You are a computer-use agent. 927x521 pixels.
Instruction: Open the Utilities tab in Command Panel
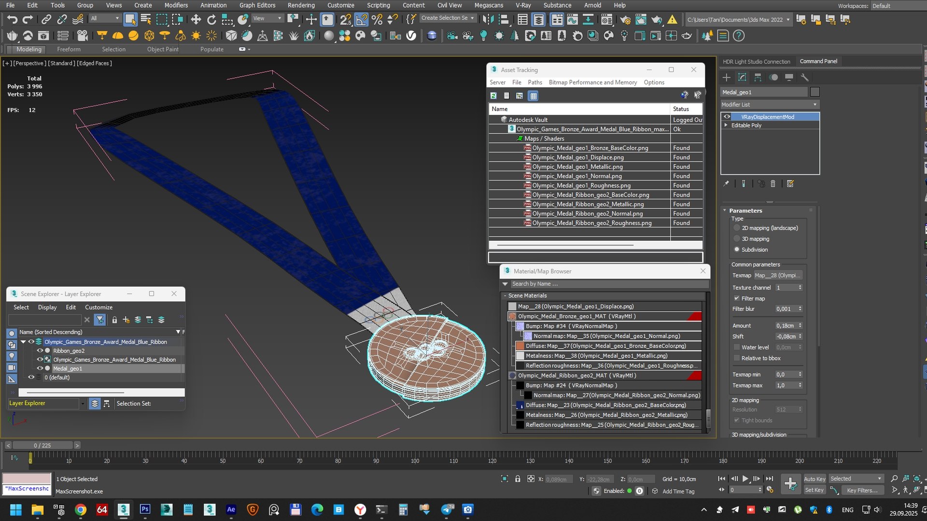click(x=804, y=77)
